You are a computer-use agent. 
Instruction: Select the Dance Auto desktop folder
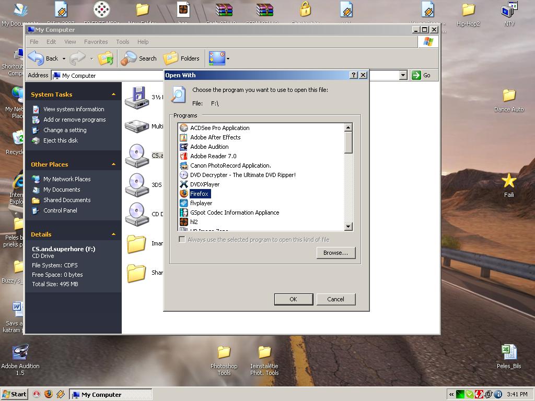tap(509, 100)
